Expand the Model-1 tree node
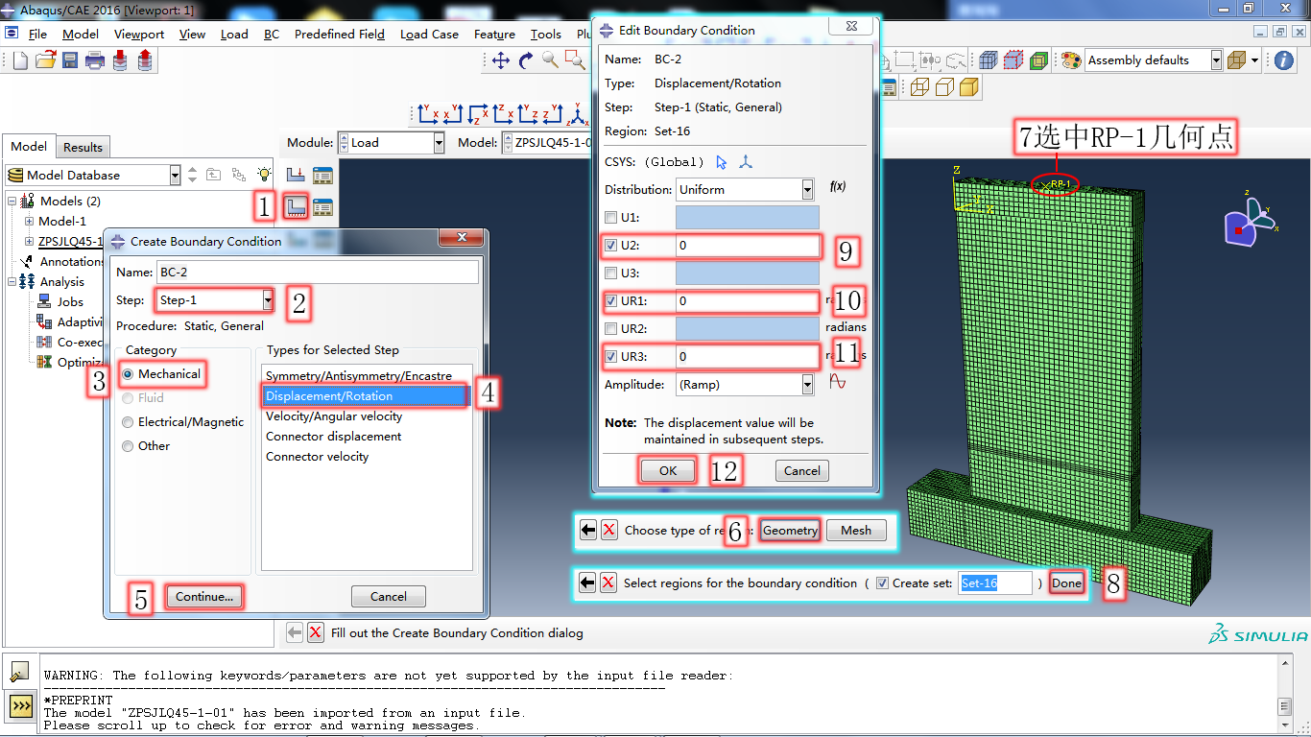The height and width of the screenshot is (737, 1311). 29,222
